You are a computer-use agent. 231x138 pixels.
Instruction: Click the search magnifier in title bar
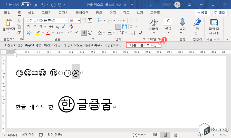[151, 5]
